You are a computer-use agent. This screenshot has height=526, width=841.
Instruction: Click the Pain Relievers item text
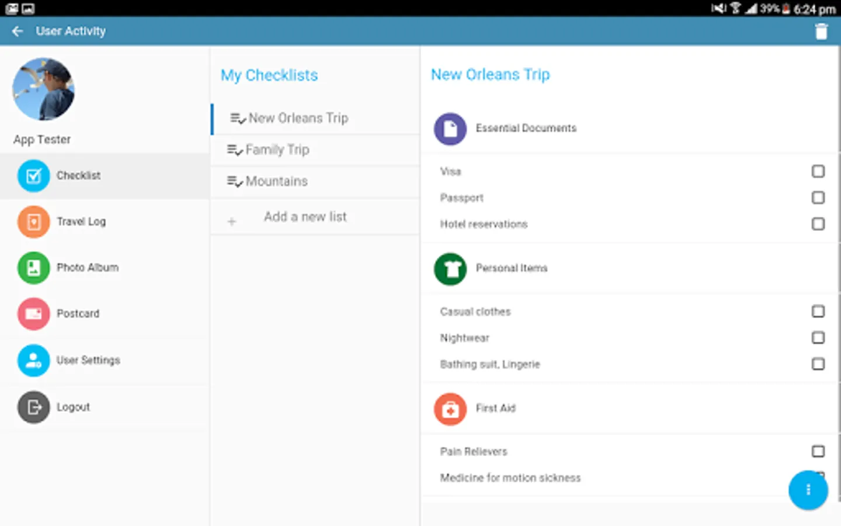point(474,451)
